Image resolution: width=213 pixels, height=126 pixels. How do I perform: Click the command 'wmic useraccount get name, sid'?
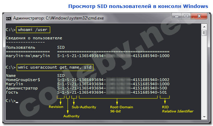(x=55, y=67)
